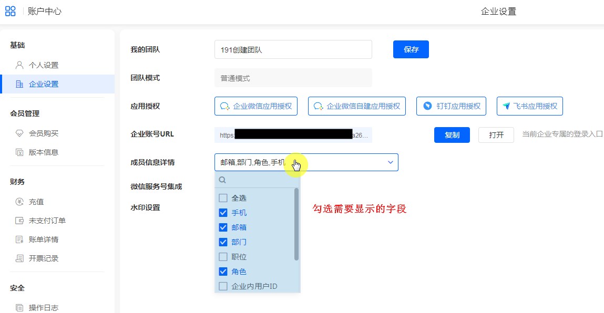Click the 充值 yuan coin icon

[19, 202]
